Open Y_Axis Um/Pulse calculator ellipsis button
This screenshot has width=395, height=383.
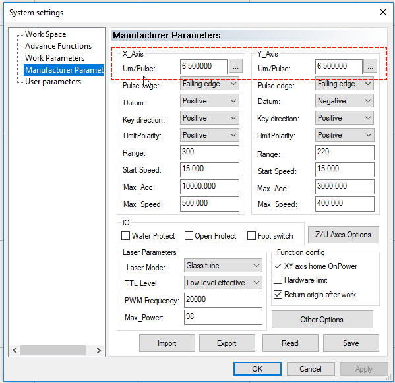point(370,66)
